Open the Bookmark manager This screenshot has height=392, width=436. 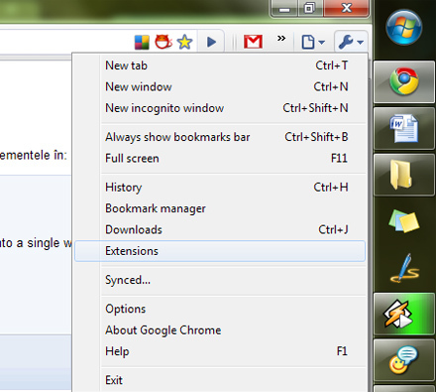(x=220, y=208)
